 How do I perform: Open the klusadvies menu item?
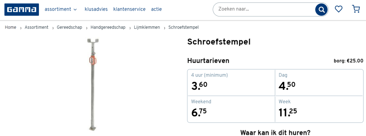click(96, 9)
